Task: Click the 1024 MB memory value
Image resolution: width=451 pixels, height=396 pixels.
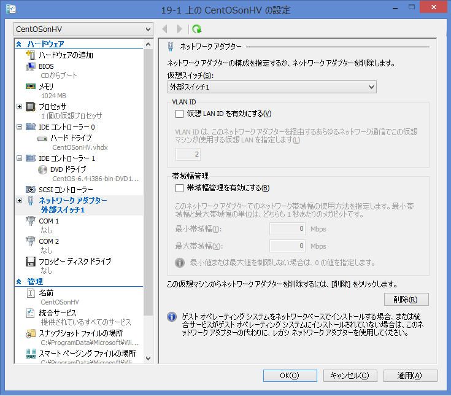Action: coord(53,96)
